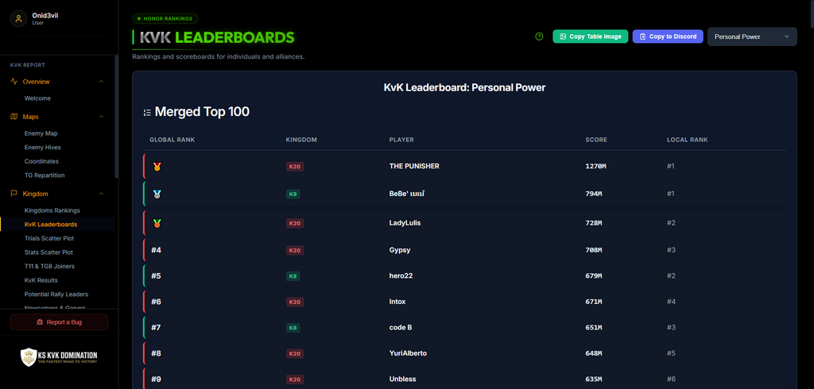Screen dimensions: 814x389
Task: Click the Copy to Discord button
Action: click(668, 37)
